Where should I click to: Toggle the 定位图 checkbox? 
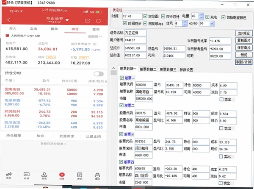[145, 16]
